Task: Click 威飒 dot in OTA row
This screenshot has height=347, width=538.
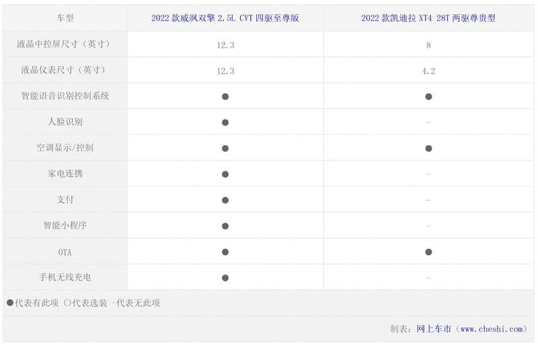Action: (225, 252)
